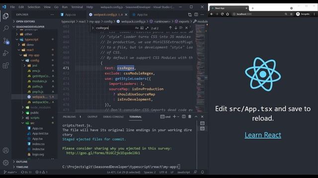
Task: Toggle Use Regular Expression in find widget
Action: coord(147,28)
